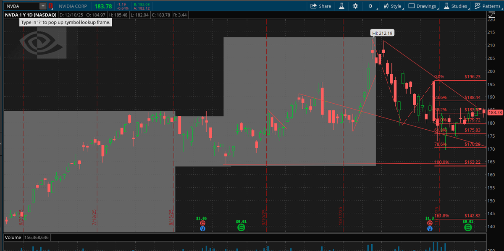Expand the left sidebar arrow handle

tap(1, 144)
